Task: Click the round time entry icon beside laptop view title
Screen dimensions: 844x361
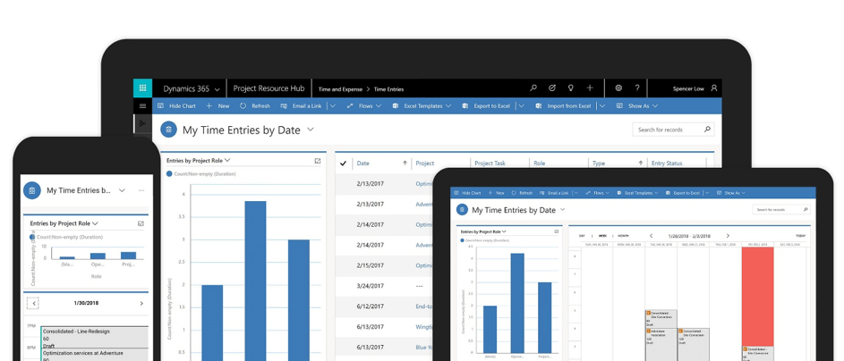Action: pyautogui.click(x=168, y=130)
